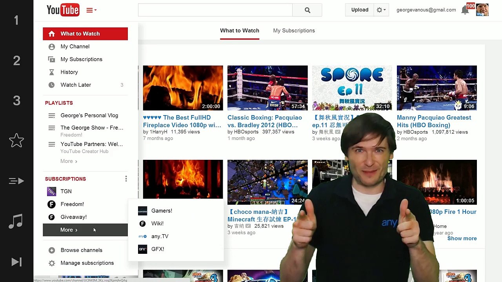
Task: Expand More under Playlists
Action: click(x=69, y=161)
